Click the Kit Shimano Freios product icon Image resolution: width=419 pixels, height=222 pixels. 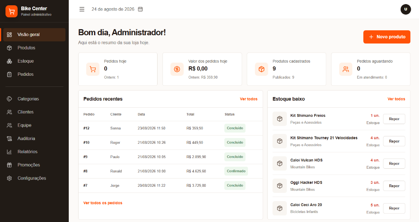[279, 119]
